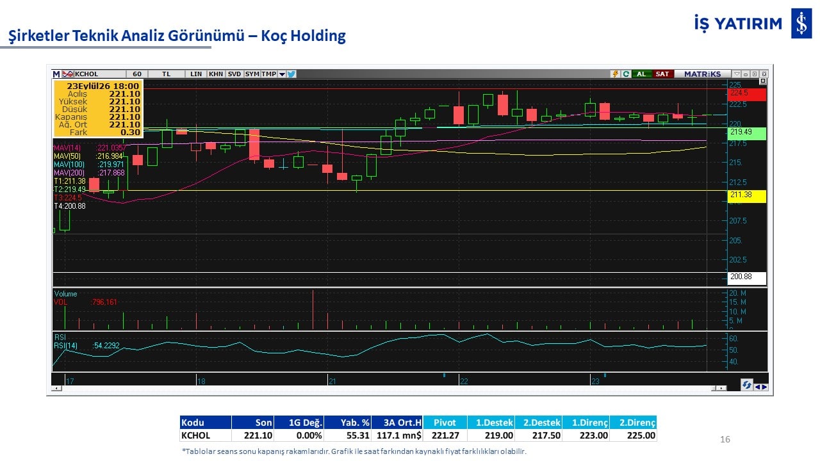Open the 60 minute period selector
This screenshot has height=461, width=820.
[x=137, y=74]
